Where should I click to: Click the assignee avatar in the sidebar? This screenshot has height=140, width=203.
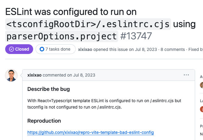(x=201, y=85)
